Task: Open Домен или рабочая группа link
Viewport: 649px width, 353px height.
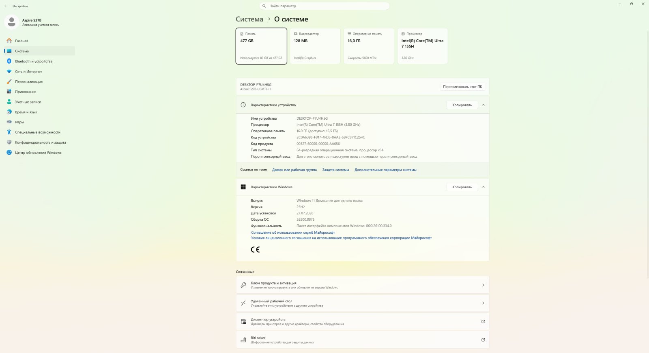Action: point(294,170)
